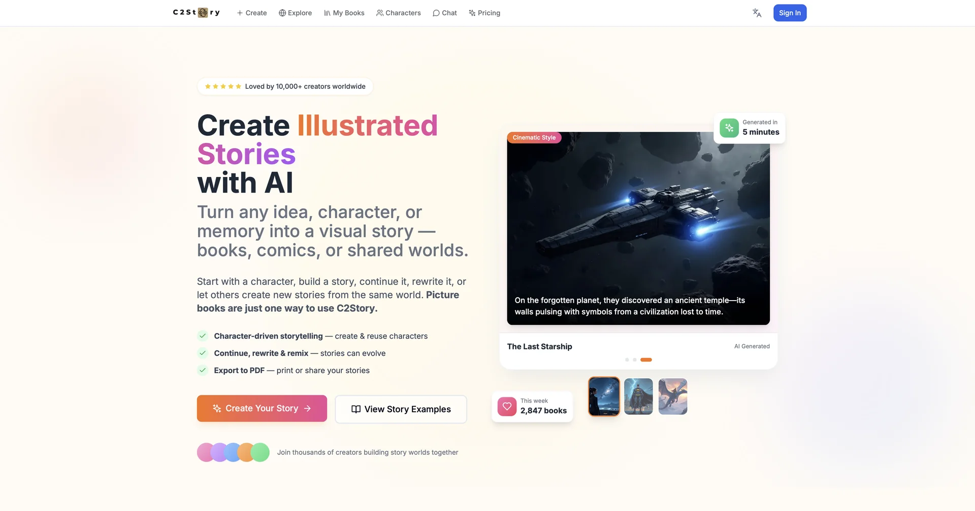This screenshot has width=975, height=511.
Task: Open the language translation icon
Action: [x=757, y=13]
